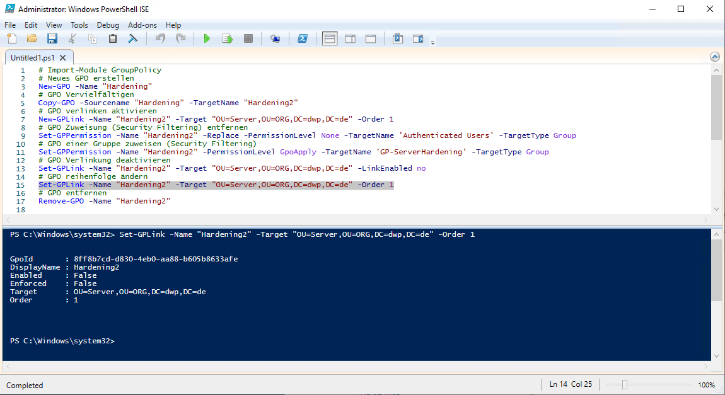Adjust the zoom slider in the status bar
The height and width of the screenshot is (395, 725).
625,385
